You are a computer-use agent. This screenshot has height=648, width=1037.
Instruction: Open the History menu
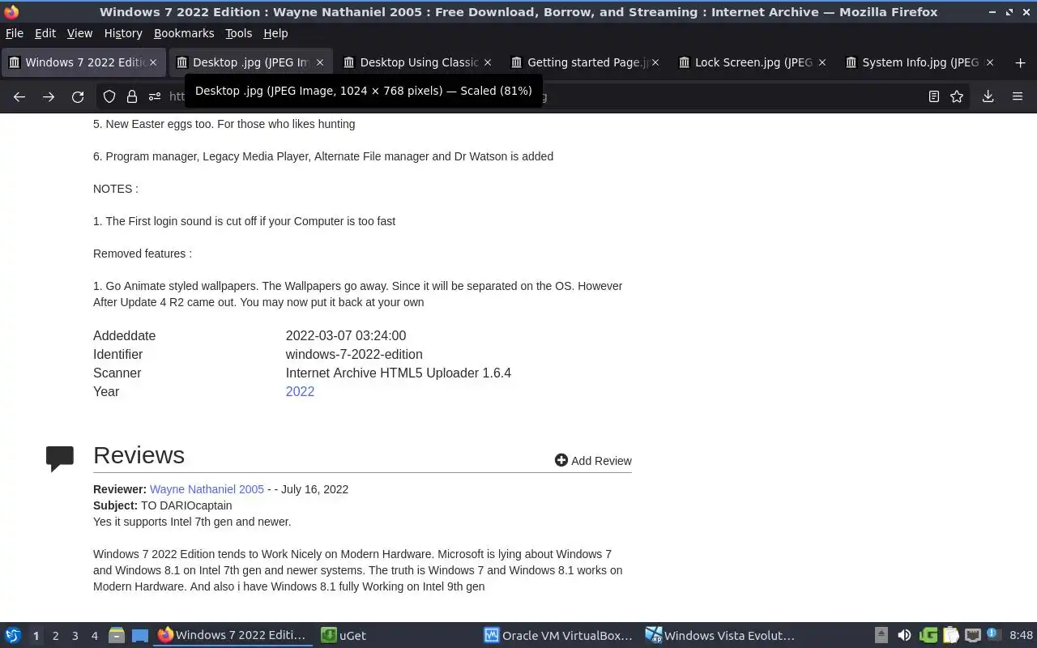pyautogui.click(x=123, y=33)
